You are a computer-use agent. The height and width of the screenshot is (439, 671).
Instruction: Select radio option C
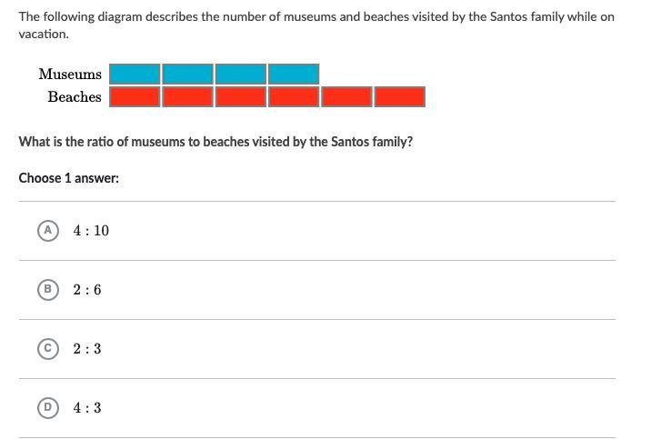48,349
